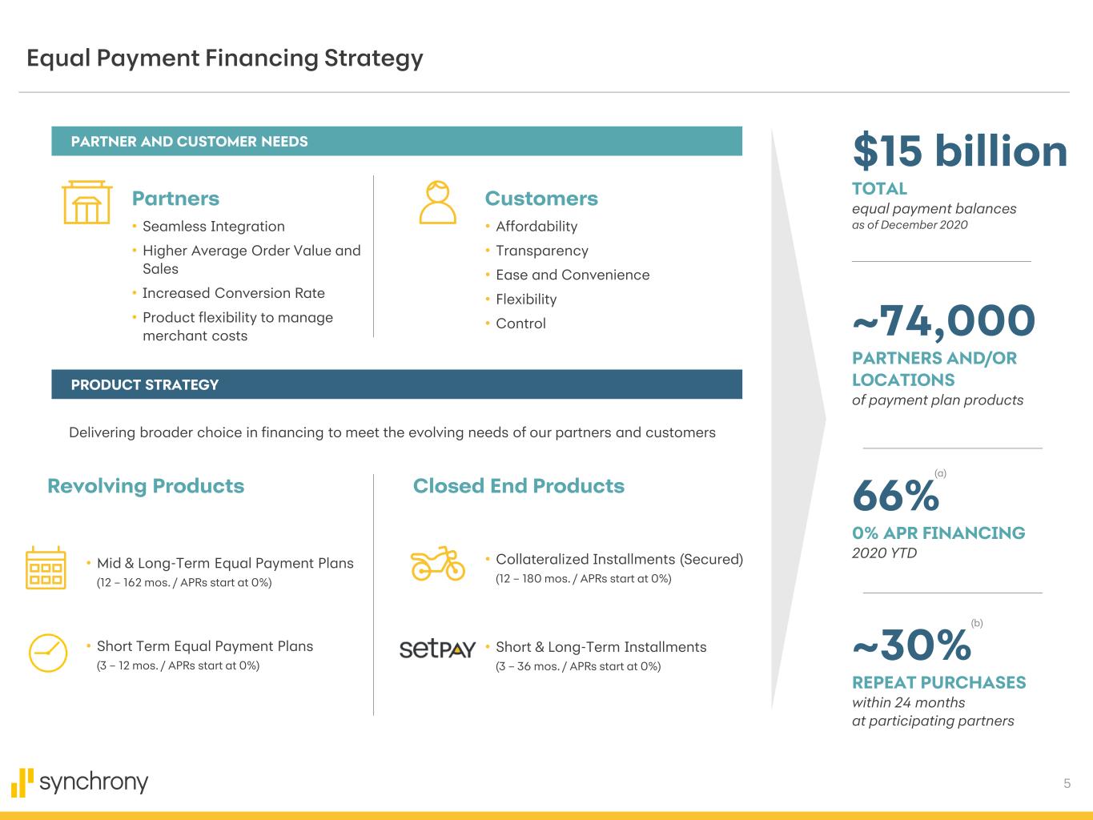Click the person icon beside Customers

437,203
